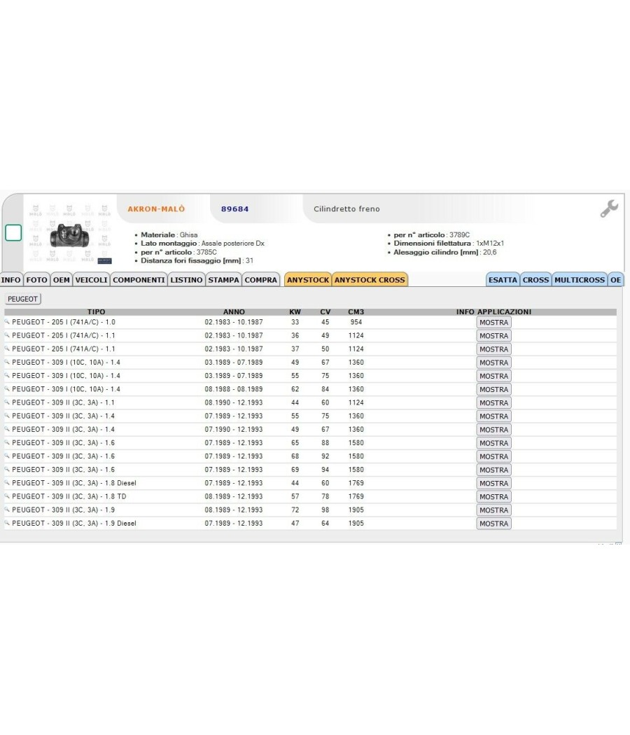Viewport: 630px width, 735px height.
Task: Click the article number 89684
Action: click(234, 209)
